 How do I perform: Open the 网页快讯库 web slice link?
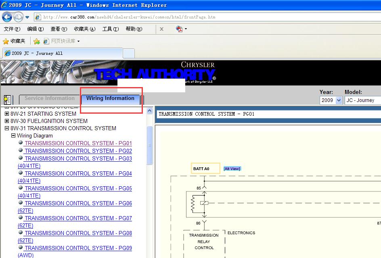point(60,41)
